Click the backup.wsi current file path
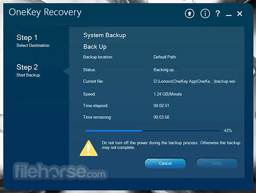The image size is (256, 193). (x=194, y=81)
